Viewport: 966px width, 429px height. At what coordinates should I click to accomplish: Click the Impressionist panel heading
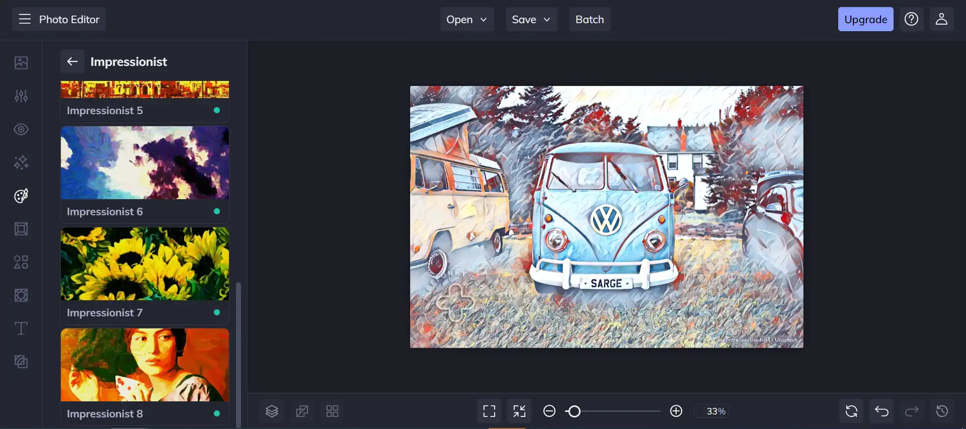129,61
